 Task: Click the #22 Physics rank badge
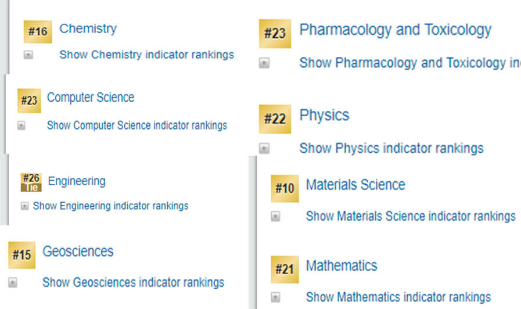(275, 119)
